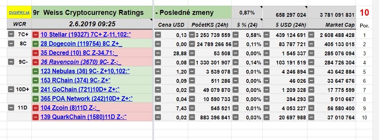Select the yellow DiGiPAY.sk cell

pyautogui.click(x=19, y=12)
